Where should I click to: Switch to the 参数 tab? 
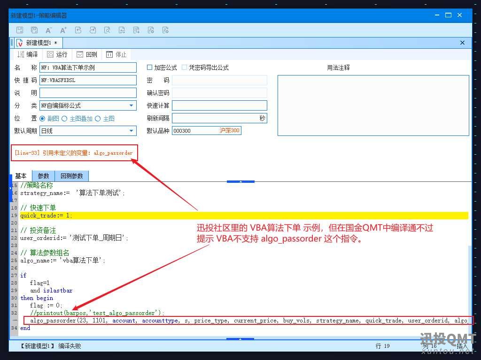coord(43,176)
